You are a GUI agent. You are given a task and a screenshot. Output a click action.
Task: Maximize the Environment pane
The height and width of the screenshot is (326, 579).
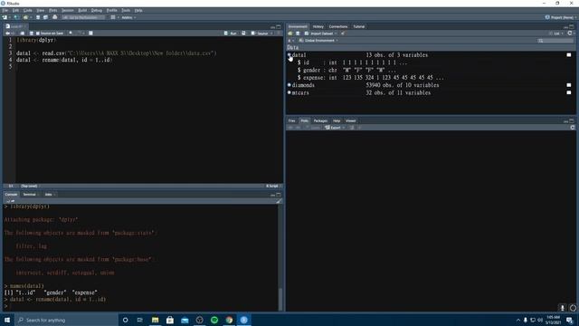[x=571, y=26]
